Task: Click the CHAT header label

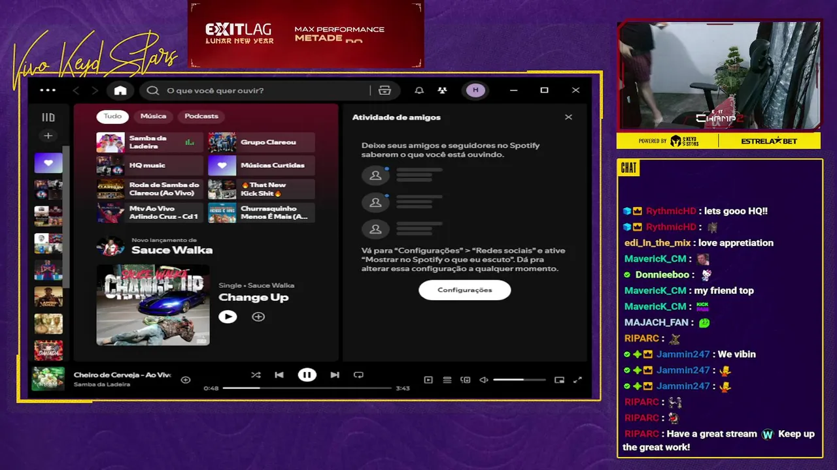Action: click(x=628, y=168)
